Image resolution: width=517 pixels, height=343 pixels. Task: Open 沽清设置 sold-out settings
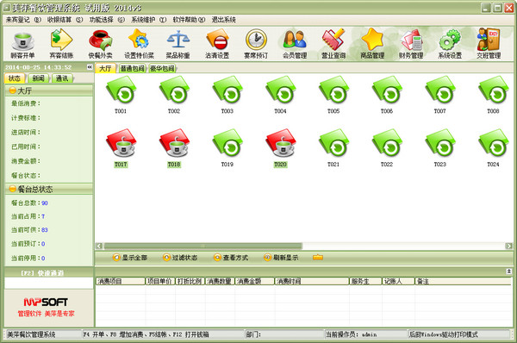coord(217,44)
